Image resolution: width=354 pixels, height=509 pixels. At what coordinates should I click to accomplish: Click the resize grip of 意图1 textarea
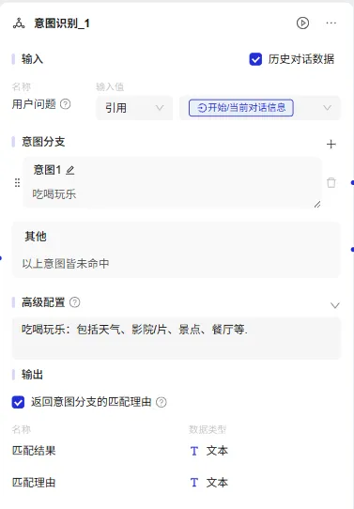317,204
